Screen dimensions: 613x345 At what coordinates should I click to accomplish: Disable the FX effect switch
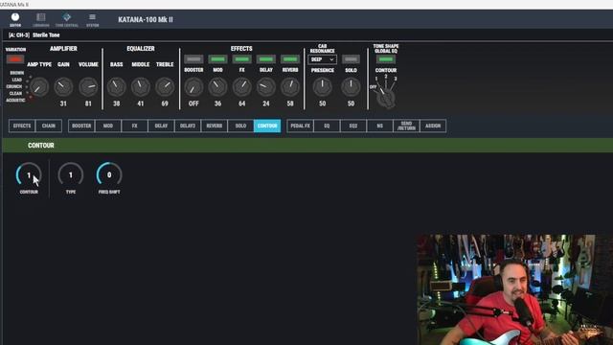(242, 59)
